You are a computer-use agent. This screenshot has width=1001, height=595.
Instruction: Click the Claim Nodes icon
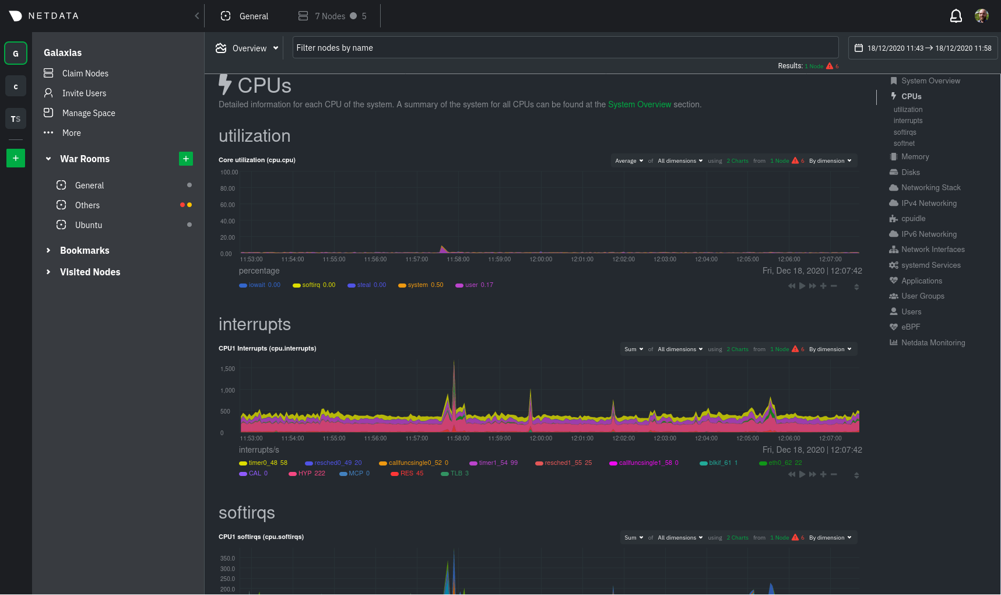click(x=48, y=73)
